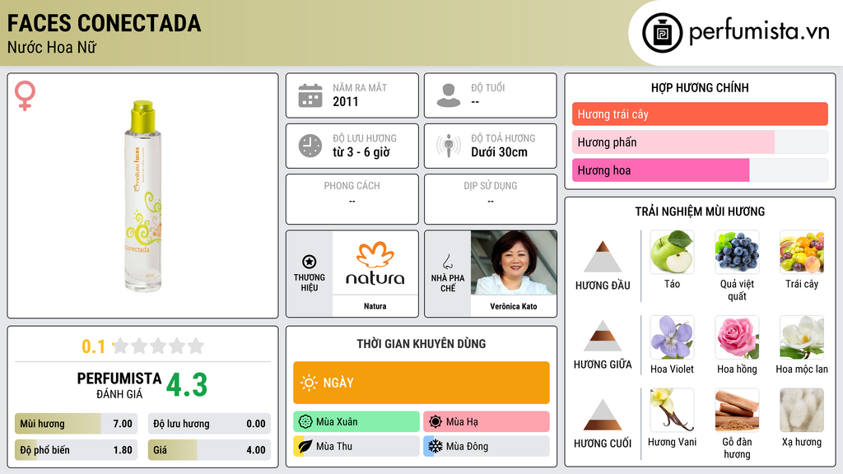Click the green 4.3 Perfumista score
This screenshot has width=843, height=474.
coord(187,385)
